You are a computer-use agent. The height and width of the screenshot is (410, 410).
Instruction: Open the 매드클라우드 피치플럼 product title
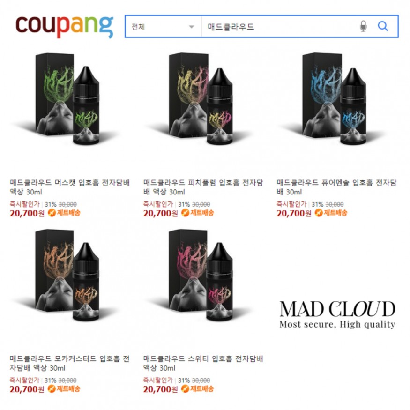pyautogui.click(x=203, y=187)
